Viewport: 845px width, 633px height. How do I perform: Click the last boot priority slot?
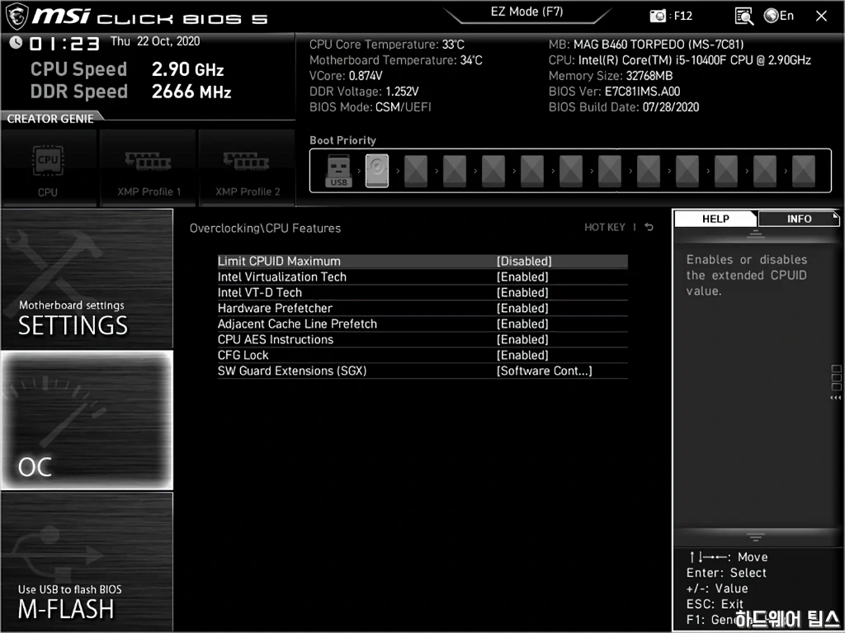[804, 171]
